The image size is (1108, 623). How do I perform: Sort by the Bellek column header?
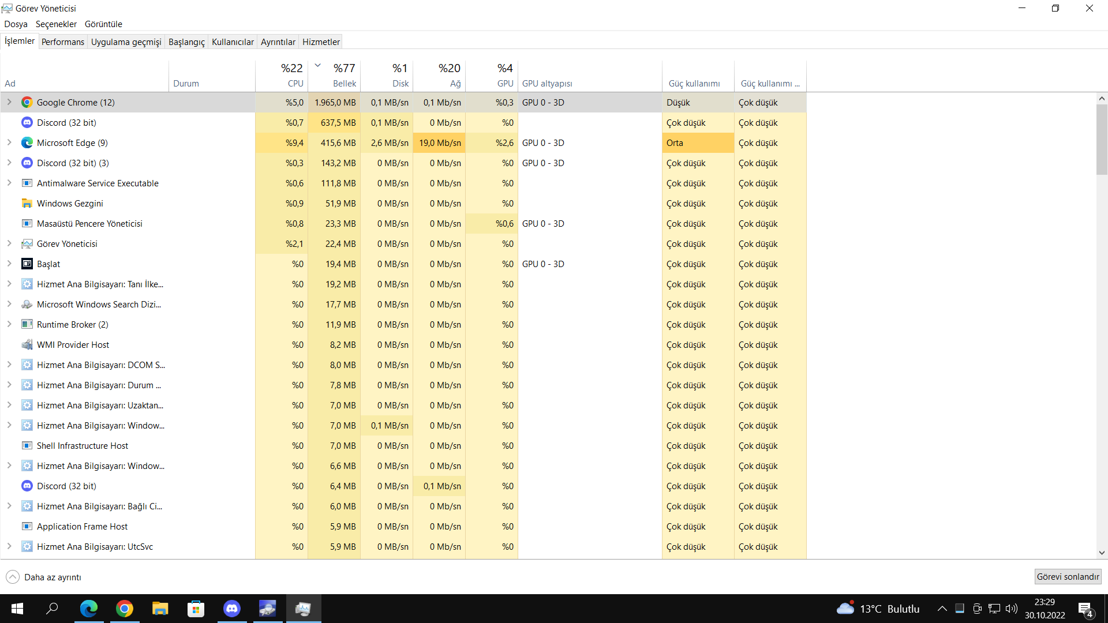(x=334, y=76)
